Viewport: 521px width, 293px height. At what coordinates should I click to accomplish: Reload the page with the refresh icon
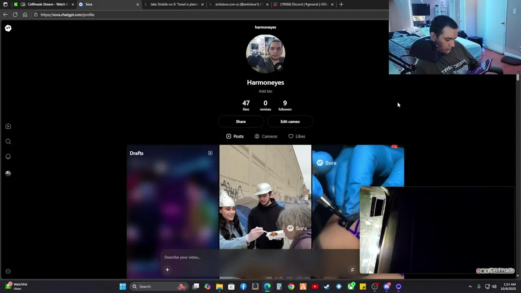(15, 15)
